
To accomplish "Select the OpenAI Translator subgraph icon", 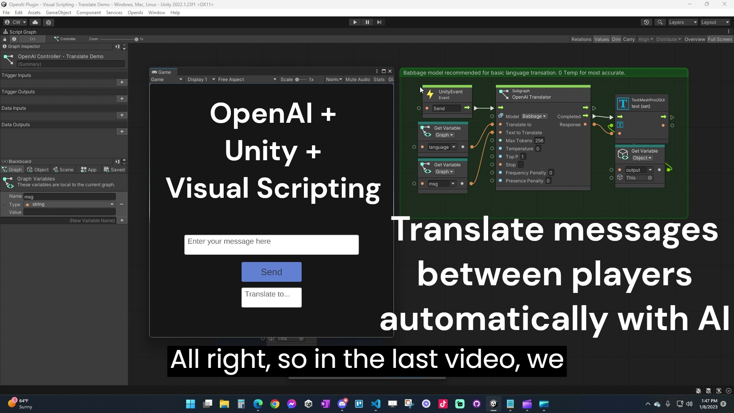I will click(504, 94).
